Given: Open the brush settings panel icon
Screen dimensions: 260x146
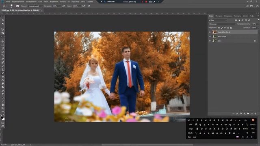Looking at the screenshot, I should (x=17, y=6).
